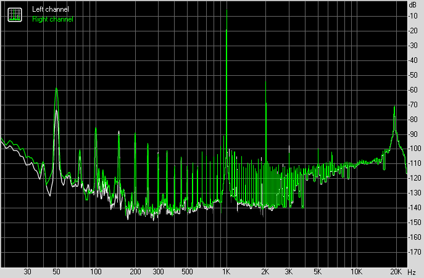
Task: Click the tip of the 2 kHz harmonic peak
Action: (266, 81)
